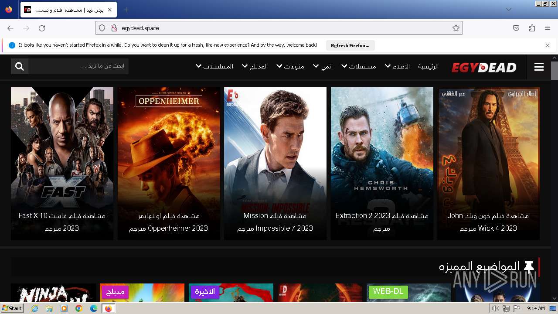Reload the page with refresh icon
The width and height of the screenshot is (558, 314).
click(42, 28)
